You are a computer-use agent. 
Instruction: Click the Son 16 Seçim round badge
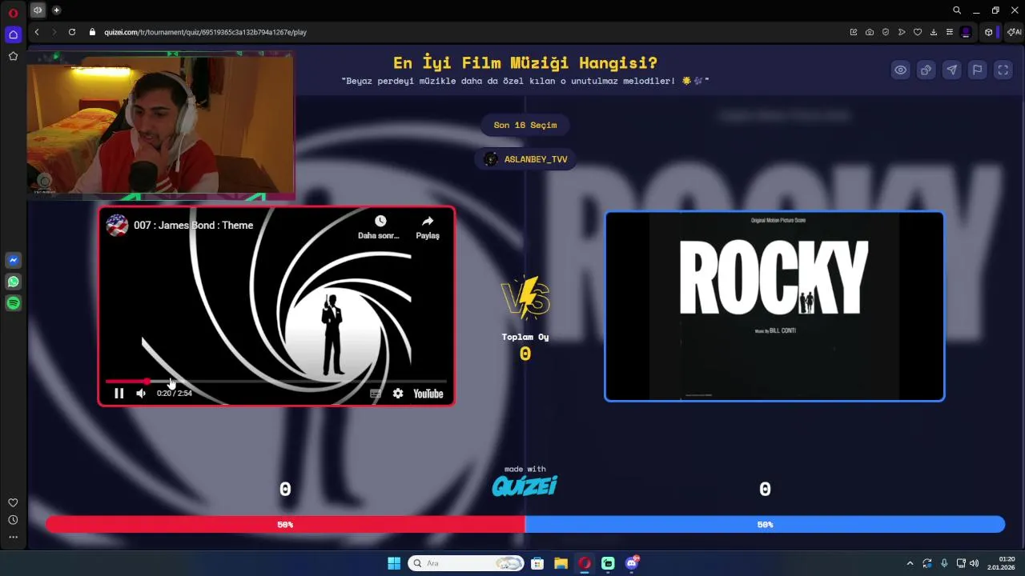[x=525, y=125]
